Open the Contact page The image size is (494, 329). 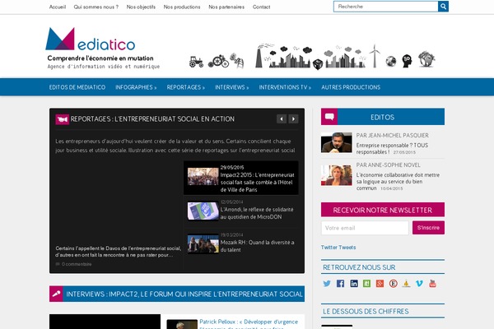coord(261,7)
